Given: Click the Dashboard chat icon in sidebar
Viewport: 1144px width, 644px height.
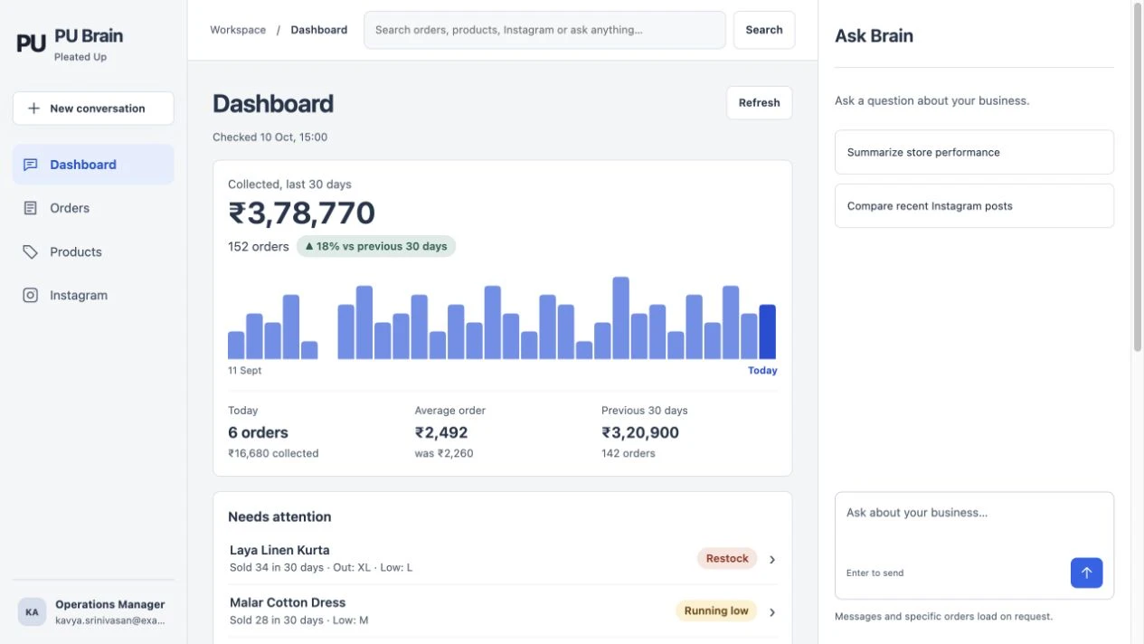Looking at the screenshot, I should pos(30,165).
